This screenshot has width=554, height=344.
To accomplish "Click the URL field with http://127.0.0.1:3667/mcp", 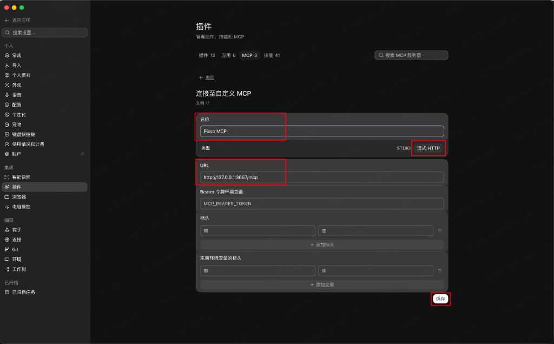I will pos(322,177).
